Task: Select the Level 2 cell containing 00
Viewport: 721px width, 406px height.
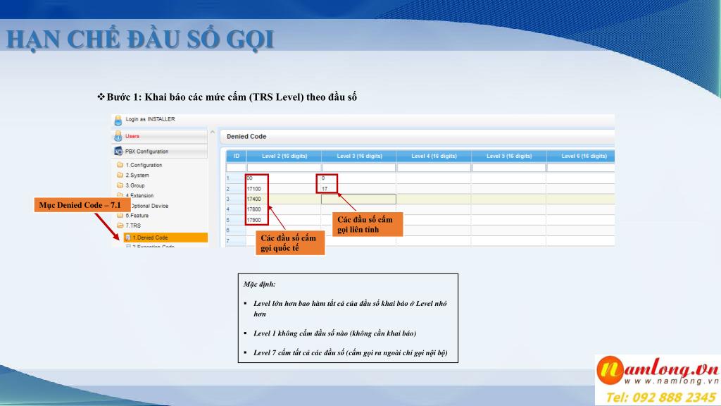Action: tap(284, 178)
